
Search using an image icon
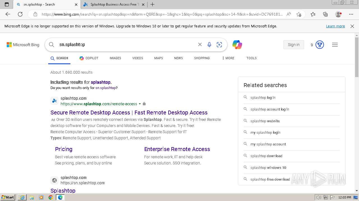coord(219,44)
